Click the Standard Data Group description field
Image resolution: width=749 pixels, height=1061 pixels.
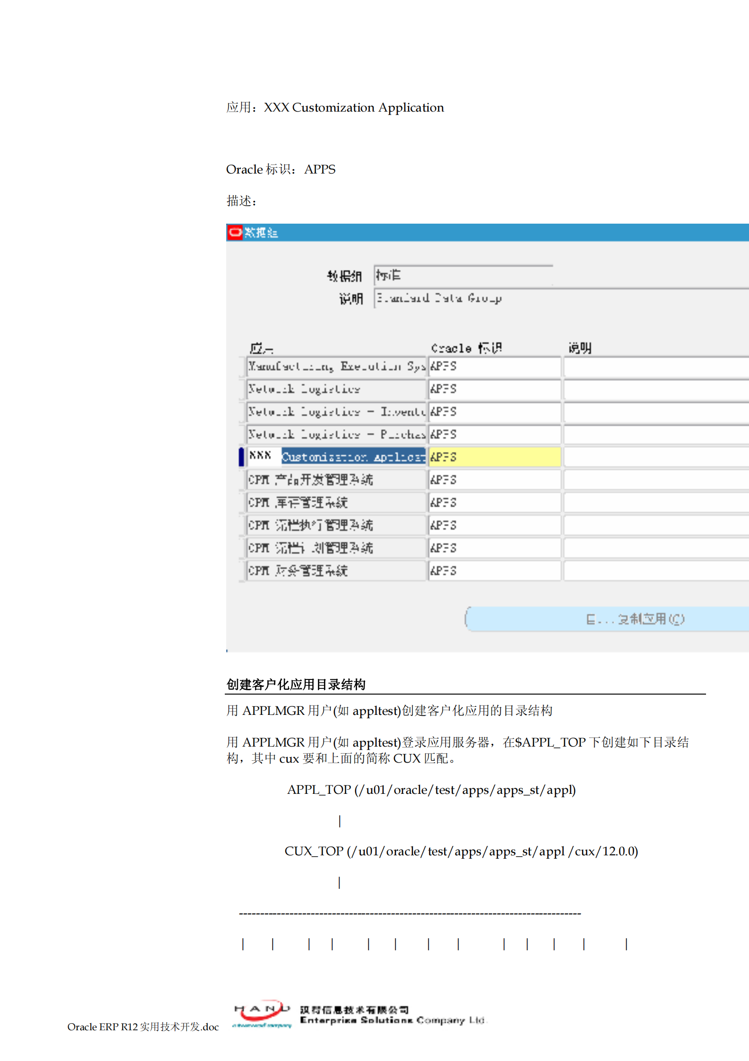562,298
